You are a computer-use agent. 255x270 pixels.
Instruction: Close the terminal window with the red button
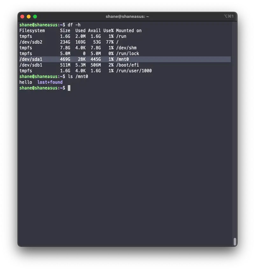[22, 17]
